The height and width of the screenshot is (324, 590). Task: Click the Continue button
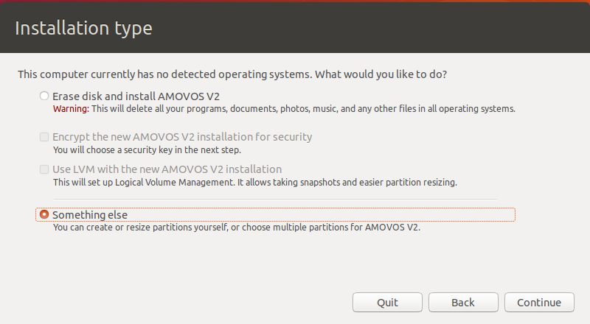pos(539,302)
